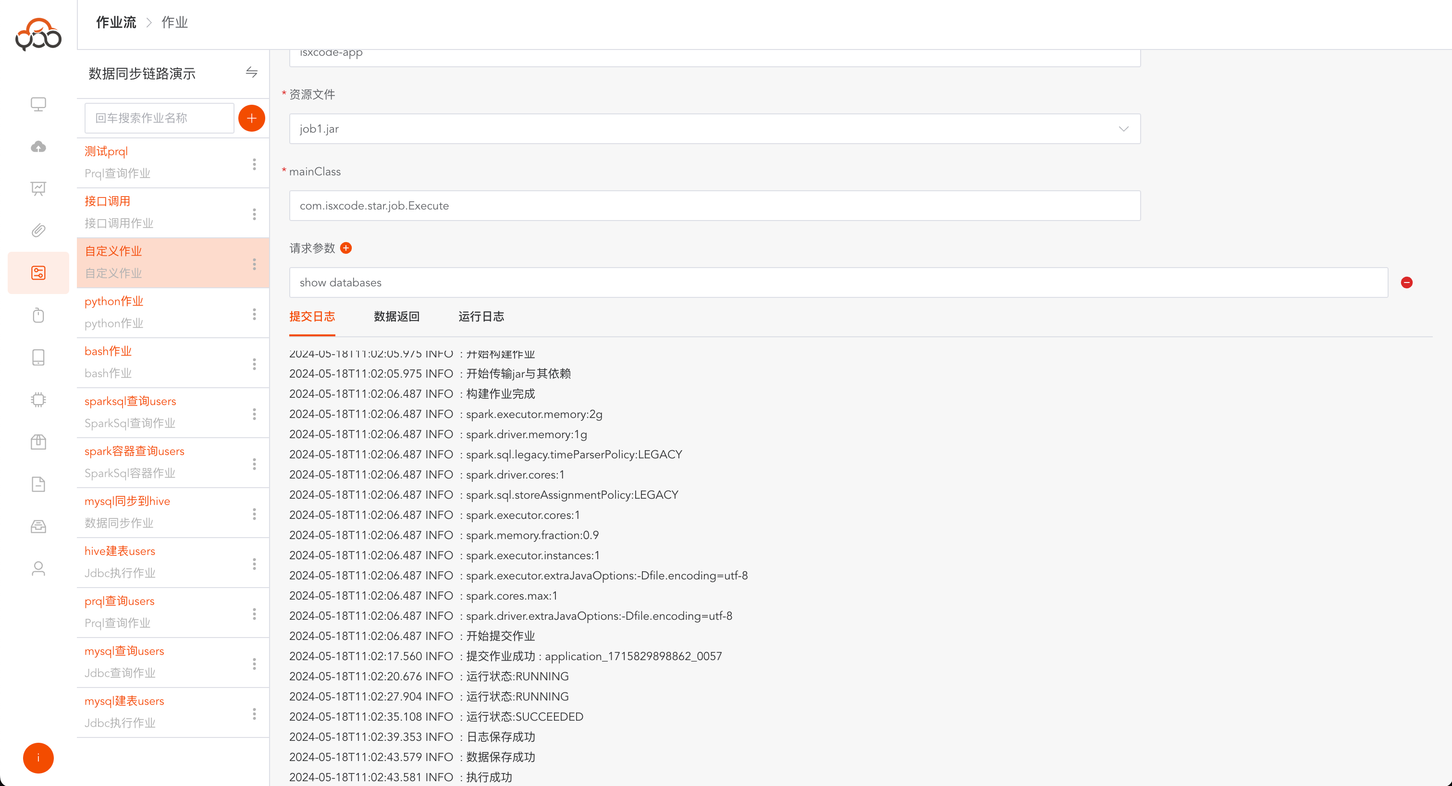
Task: Open more options for 测试prql job
Action: tap(254, 164)
